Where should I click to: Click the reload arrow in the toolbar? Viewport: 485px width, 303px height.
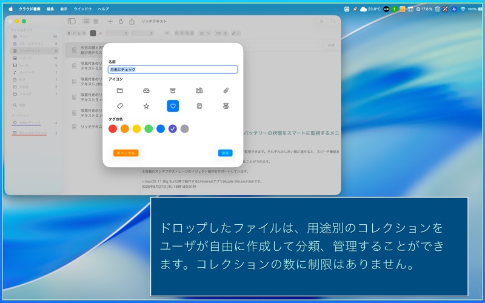[x=121, y=21]
